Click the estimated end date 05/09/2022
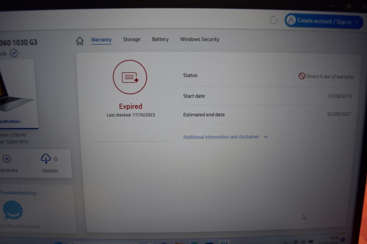The width and height of the screenshot is (367, 244). [x=339, y=114]
